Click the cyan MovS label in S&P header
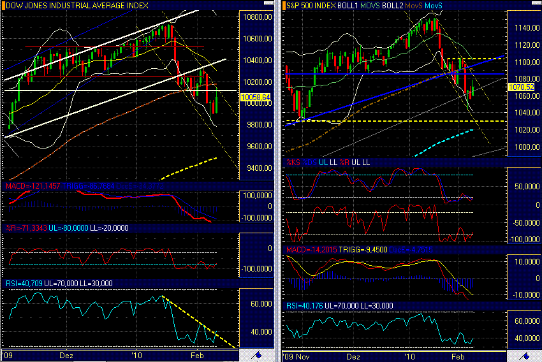Screen dimensions: 542x362 click(434, 6)
